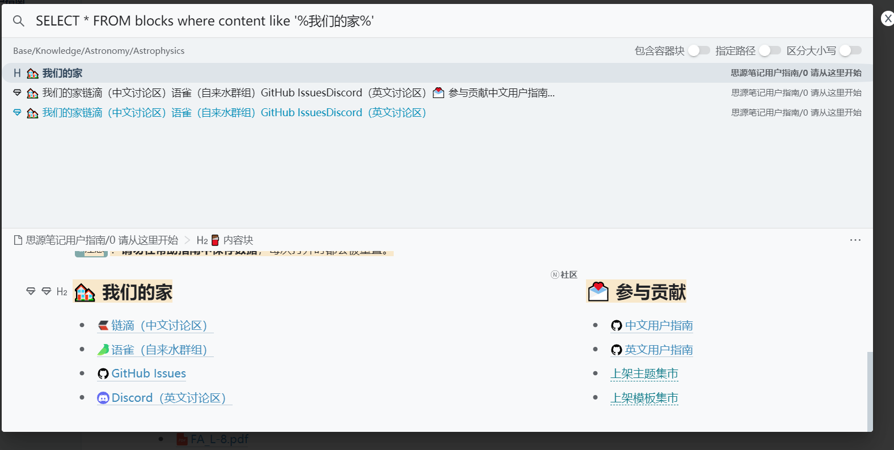Click the H2 label beside the 我们的家 heading

coord(62,292)
